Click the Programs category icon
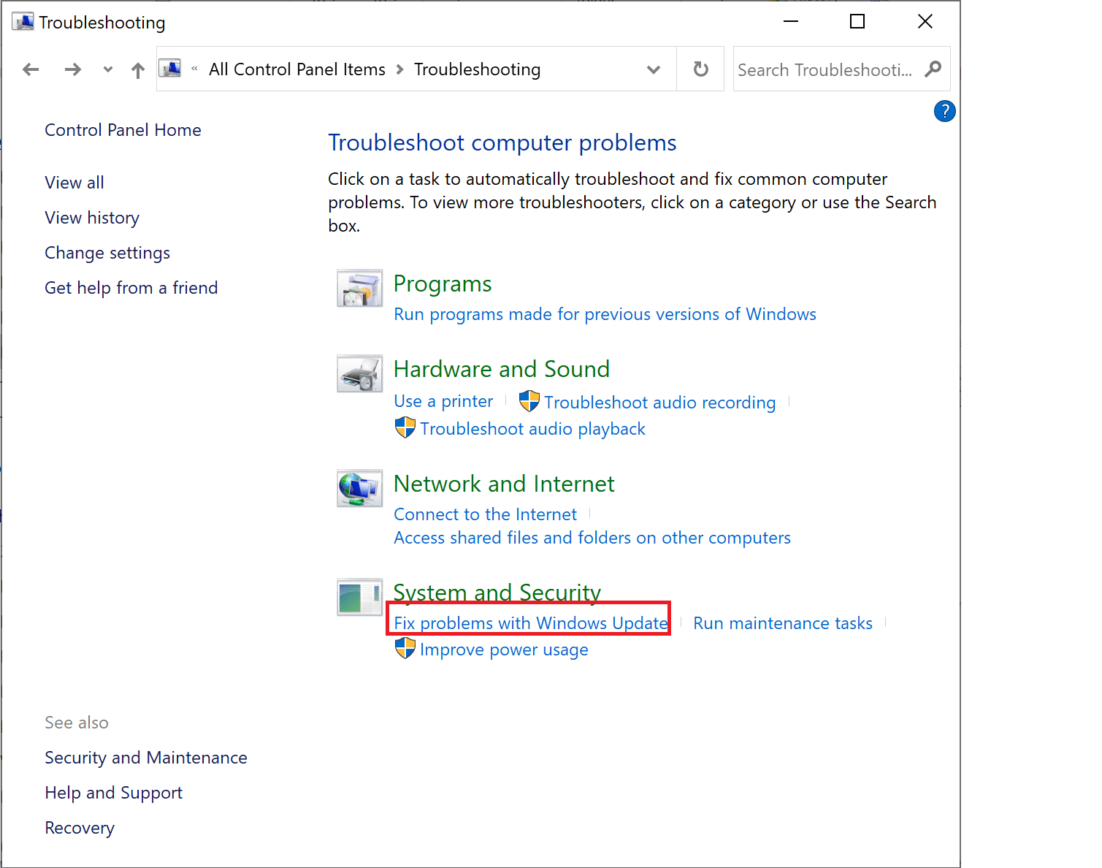The height and width of the screenshot is (868, 1102). coord(359,288)
